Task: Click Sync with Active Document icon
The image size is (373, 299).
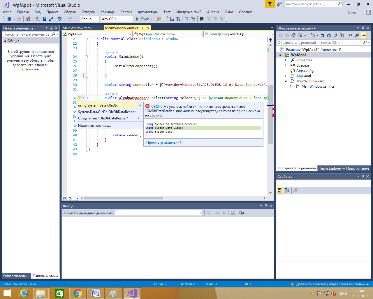Action: tap(323, 35)
